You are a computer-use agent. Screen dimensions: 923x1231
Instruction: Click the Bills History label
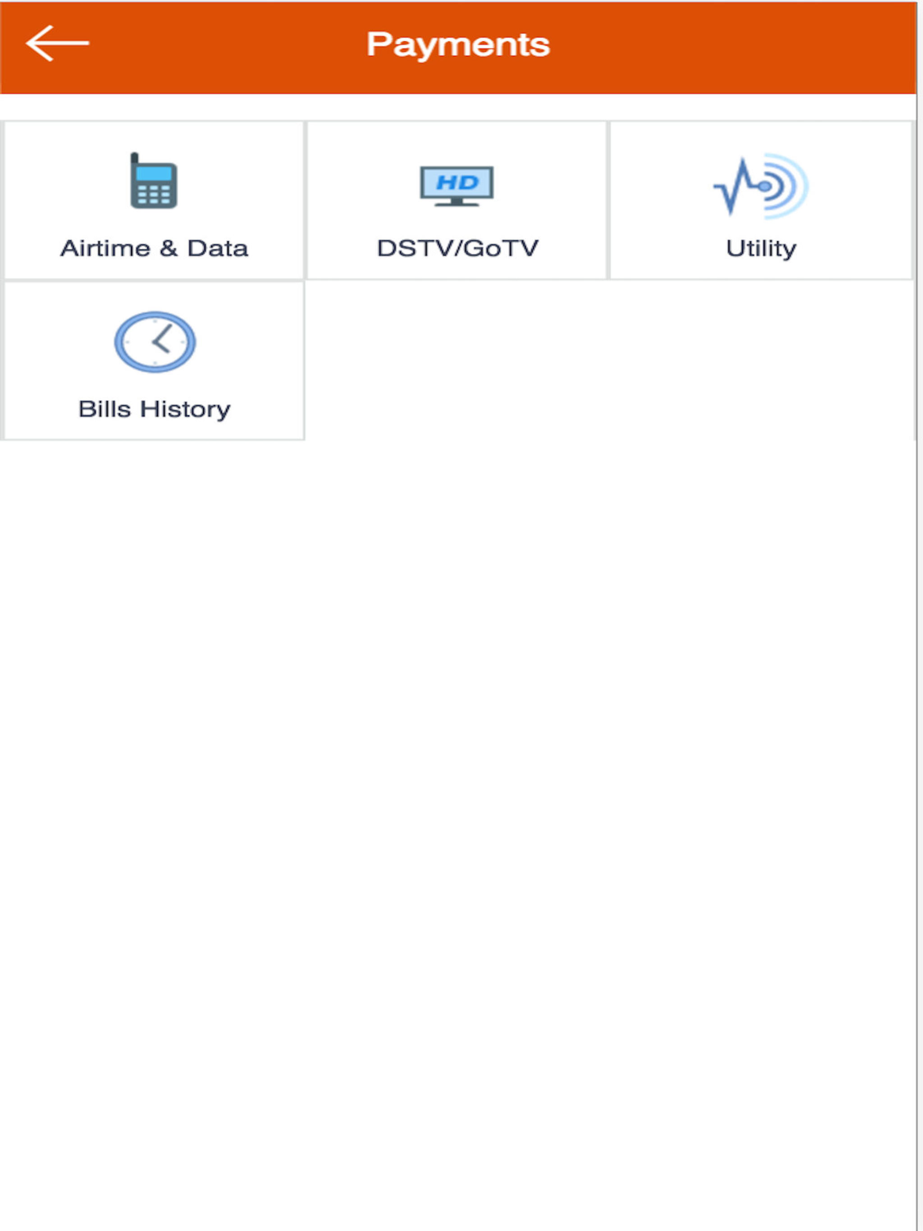(154, 410)
